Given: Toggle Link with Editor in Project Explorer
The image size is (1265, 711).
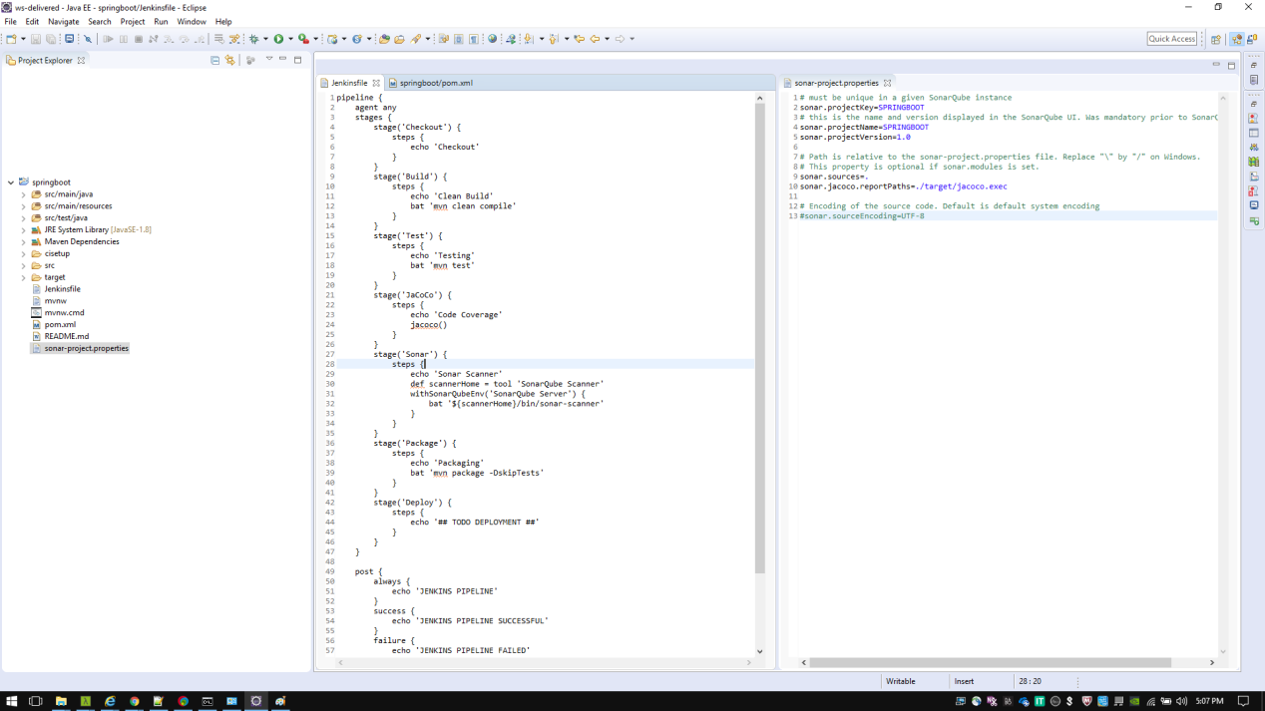Looking at the screenshot, I should [229, 60].
